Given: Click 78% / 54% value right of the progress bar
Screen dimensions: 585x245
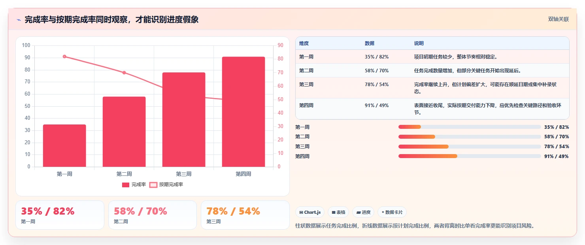Looking at the screenshot, I should tap(557, 147).
